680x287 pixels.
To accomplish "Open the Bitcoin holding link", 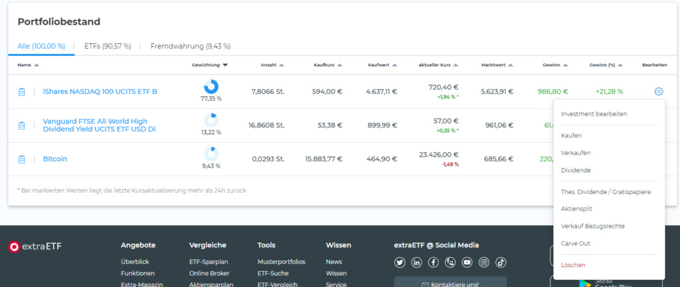I will tap(55, 159).
